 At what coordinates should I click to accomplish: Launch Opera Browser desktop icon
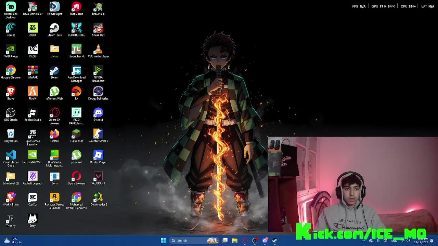click(76, 178)
